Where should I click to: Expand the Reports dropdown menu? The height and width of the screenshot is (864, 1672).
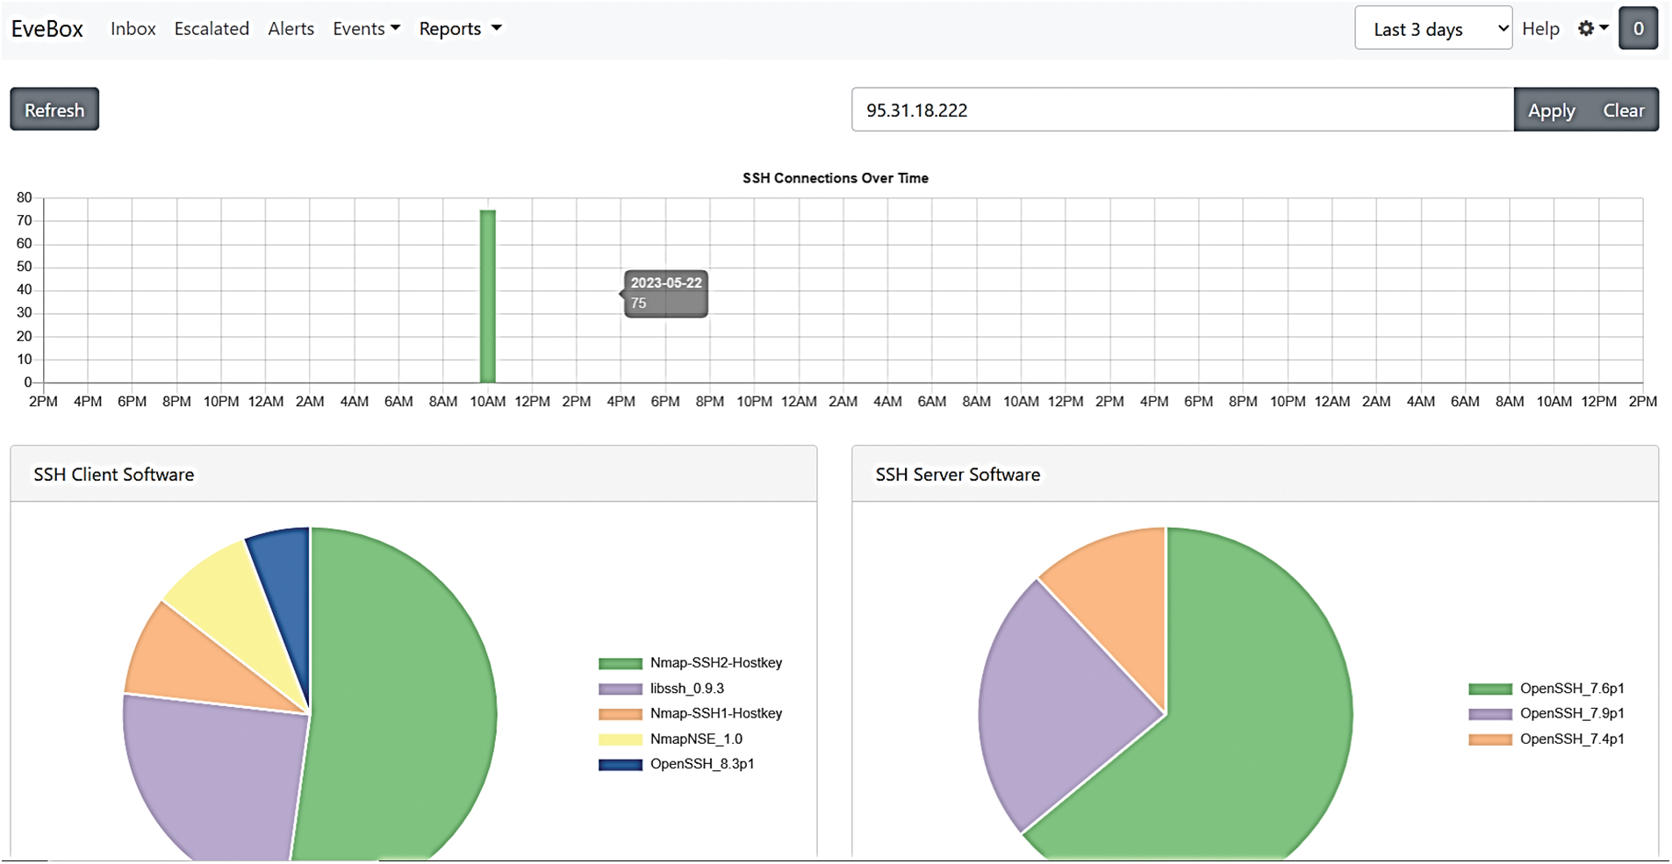pyautogui.click(x=460, y=29)
